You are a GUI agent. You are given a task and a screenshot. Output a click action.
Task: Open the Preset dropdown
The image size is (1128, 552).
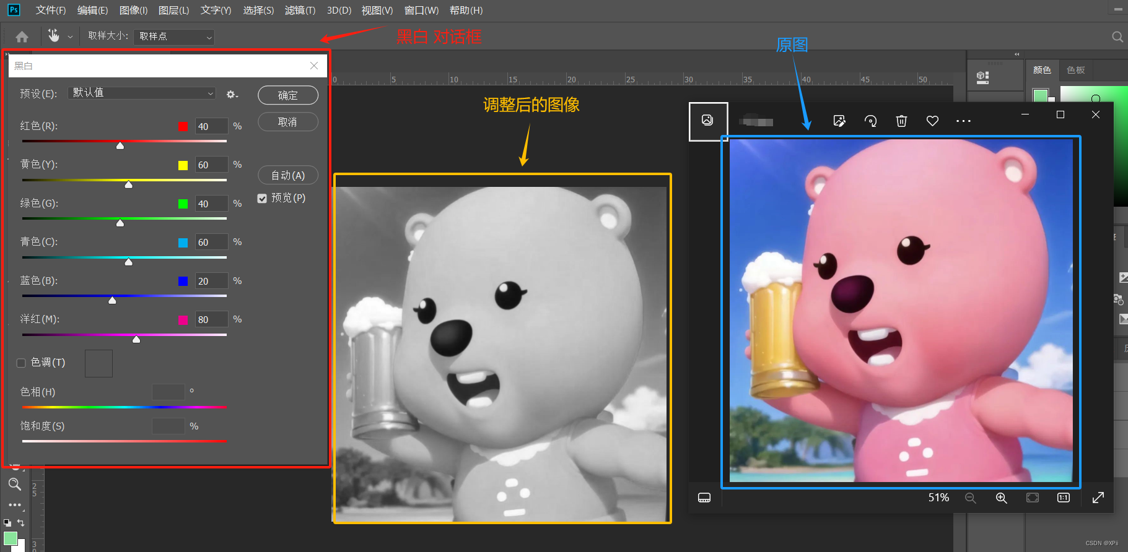pos(142,93)
